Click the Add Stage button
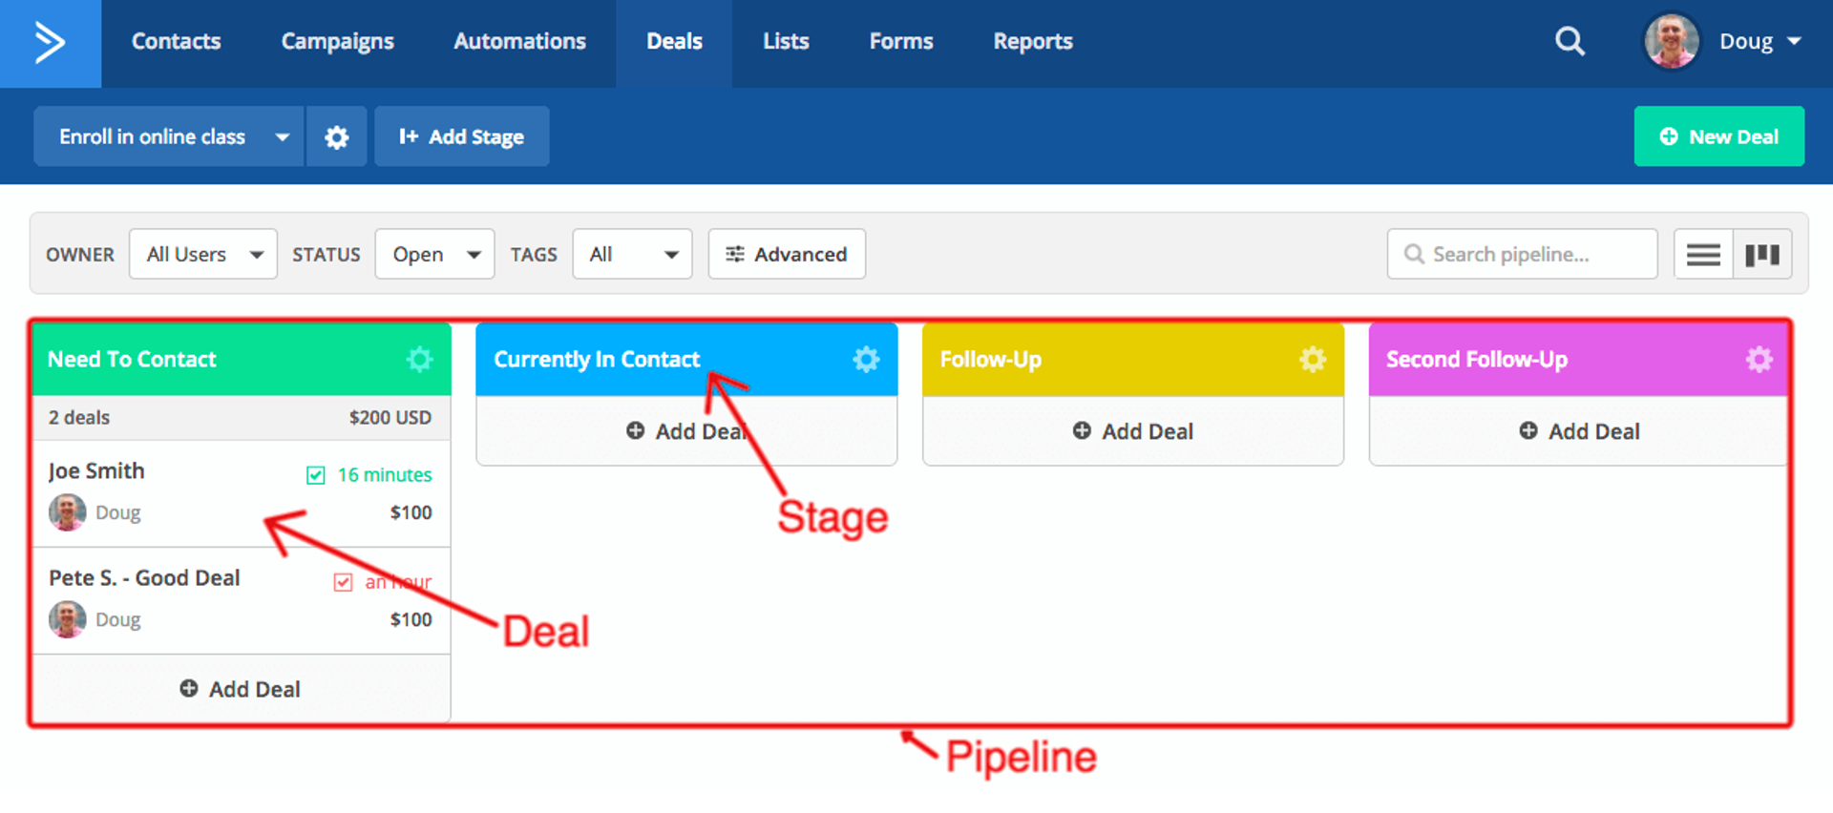The width and height of the screenshot is (1833, 813). coord(462,137)
